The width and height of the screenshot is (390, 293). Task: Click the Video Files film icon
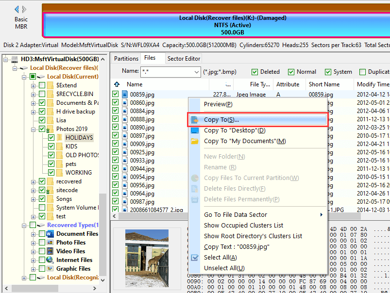pyautogui.click(x=50, y=251)
